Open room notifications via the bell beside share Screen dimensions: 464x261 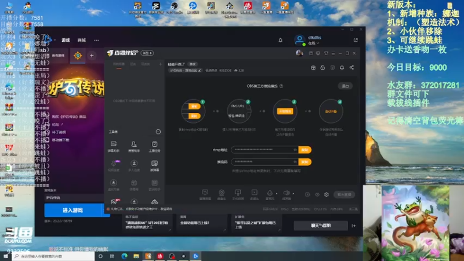coord(342,67)
